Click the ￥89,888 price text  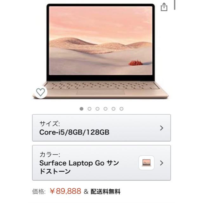pos(66,191)
